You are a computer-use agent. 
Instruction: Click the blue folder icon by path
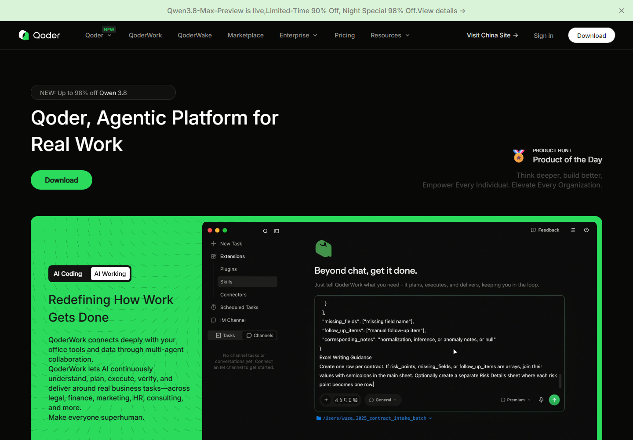coord(319,418)
